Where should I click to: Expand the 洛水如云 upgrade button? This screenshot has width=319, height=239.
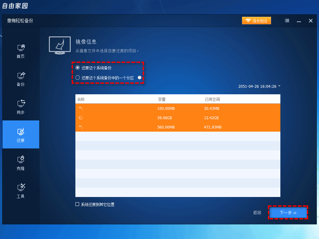coord(256,21)
